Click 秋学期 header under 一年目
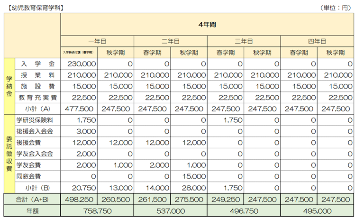Screen dimensions: 355x218 [x=116, y=53]
